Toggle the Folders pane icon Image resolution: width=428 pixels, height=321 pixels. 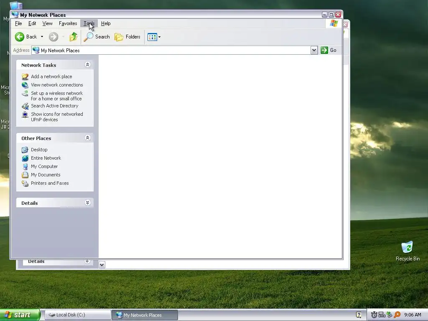coord(119,37)
